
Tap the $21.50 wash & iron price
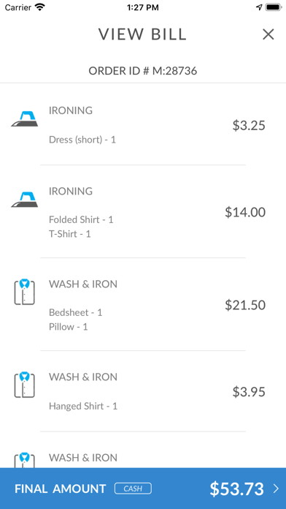coord(245,305)
